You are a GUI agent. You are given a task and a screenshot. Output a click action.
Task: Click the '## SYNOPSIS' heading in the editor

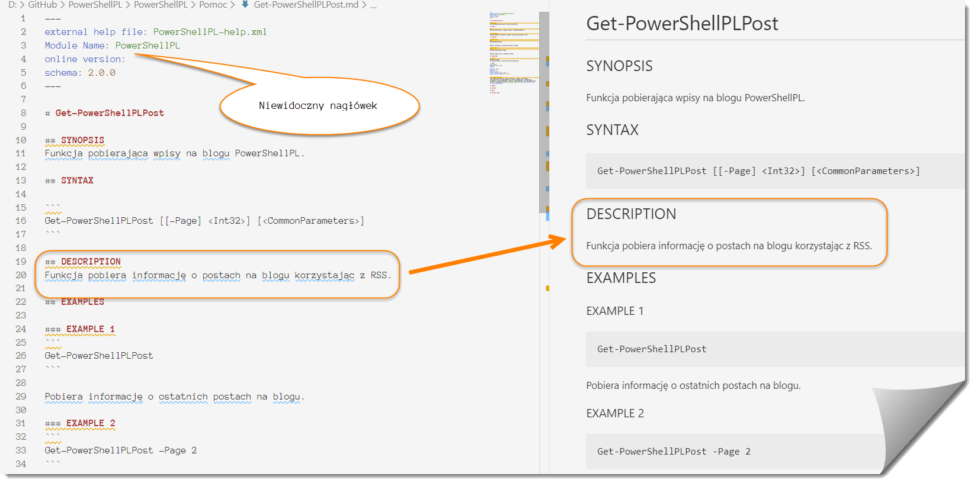tap(82, 140)
